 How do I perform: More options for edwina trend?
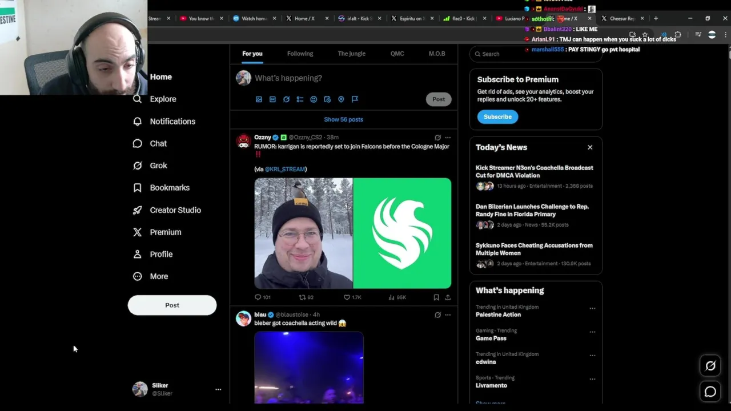[592, 356]
